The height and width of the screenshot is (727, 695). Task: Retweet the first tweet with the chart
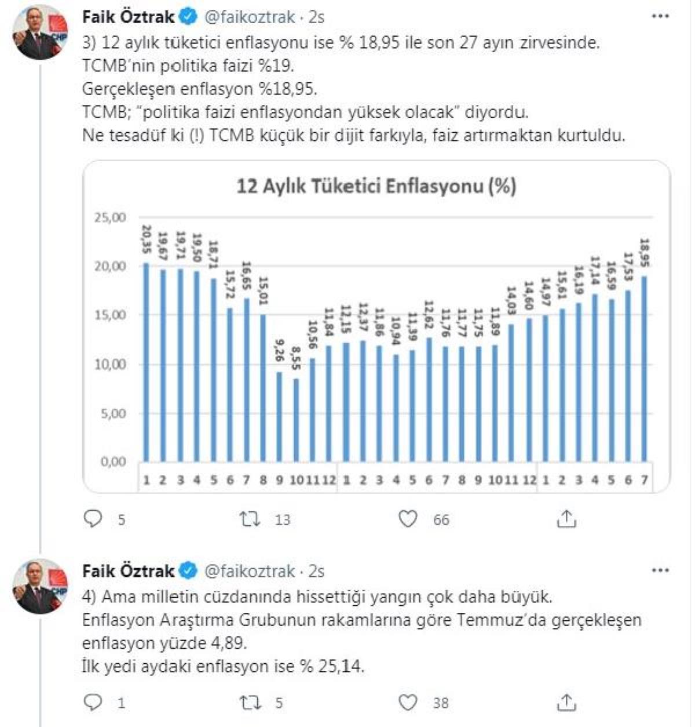click(x=250, y=519)
